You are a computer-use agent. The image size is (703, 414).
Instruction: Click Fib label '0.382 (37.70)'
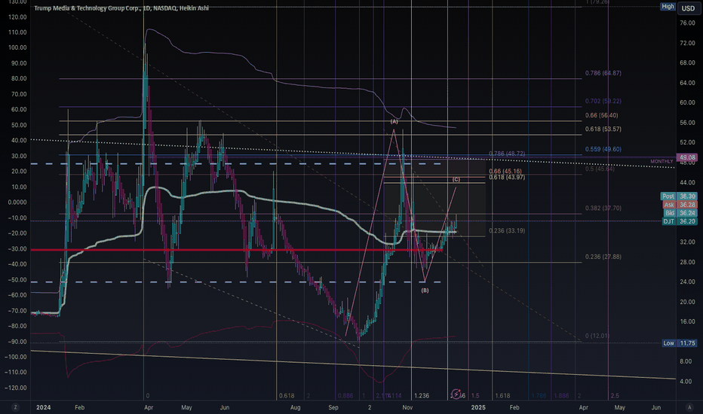click(x=603, y=208)
